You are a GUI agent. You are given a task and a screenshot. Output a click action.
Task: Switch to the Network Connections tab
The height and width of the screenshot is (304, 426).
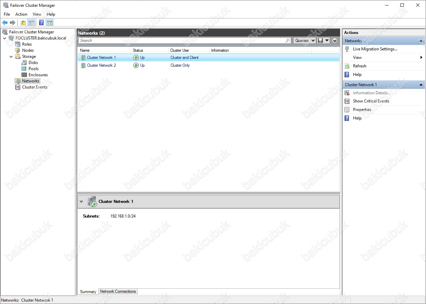(118, 291)
